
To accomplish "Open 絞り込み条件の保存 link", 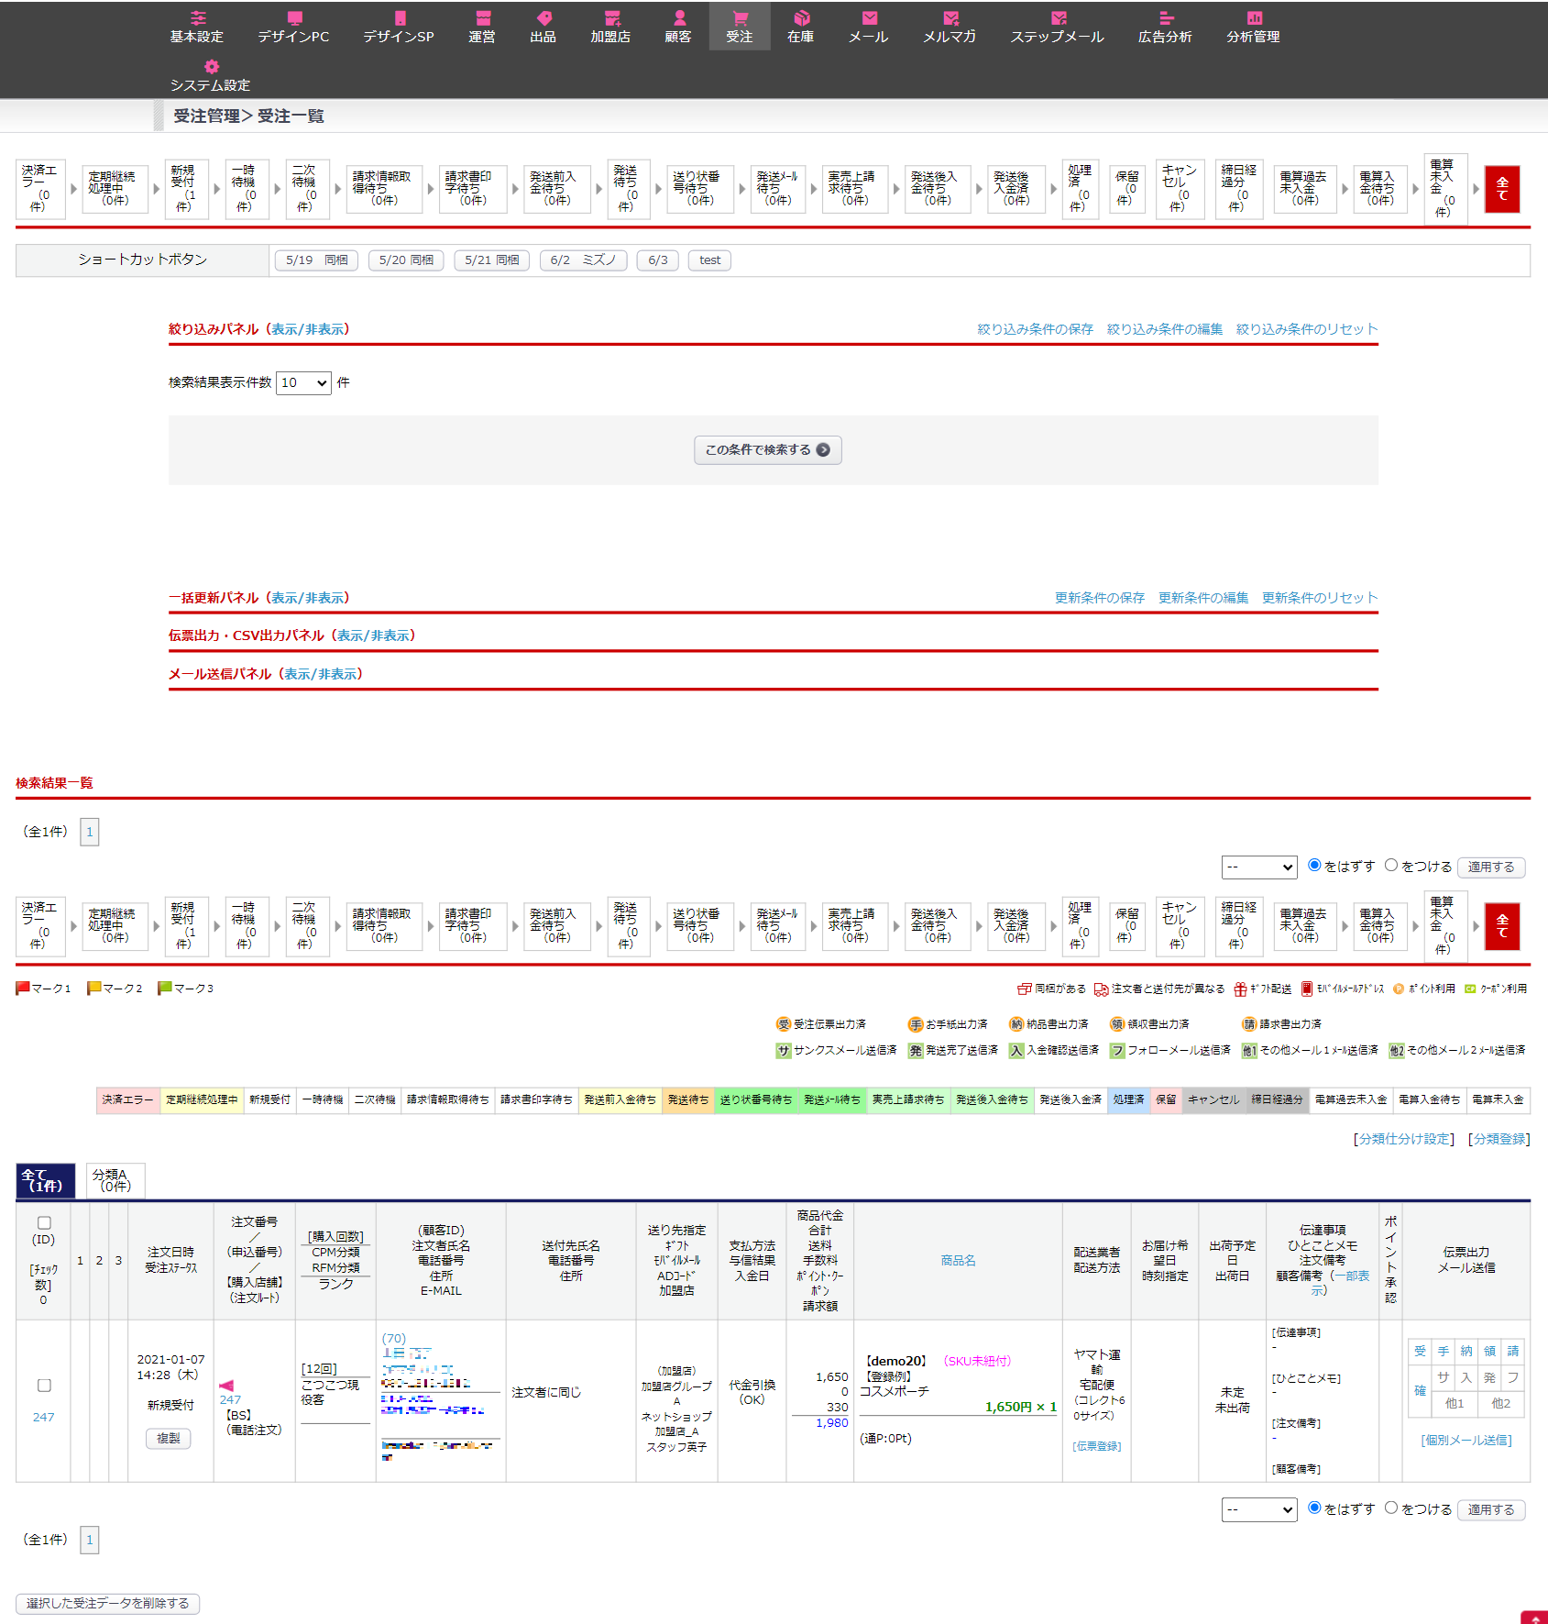I will tap(1035, 329).
